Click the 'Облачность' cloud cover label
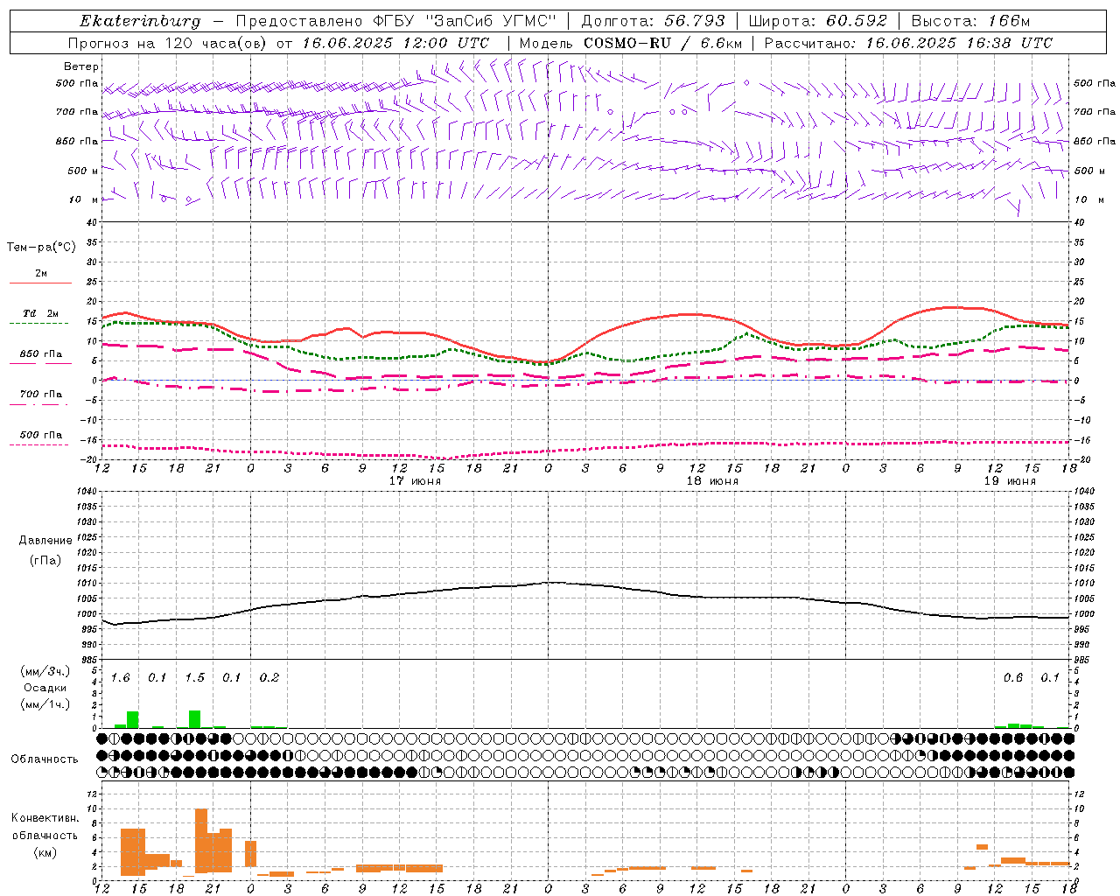The image size is (1120, 896). click(45, 759)
